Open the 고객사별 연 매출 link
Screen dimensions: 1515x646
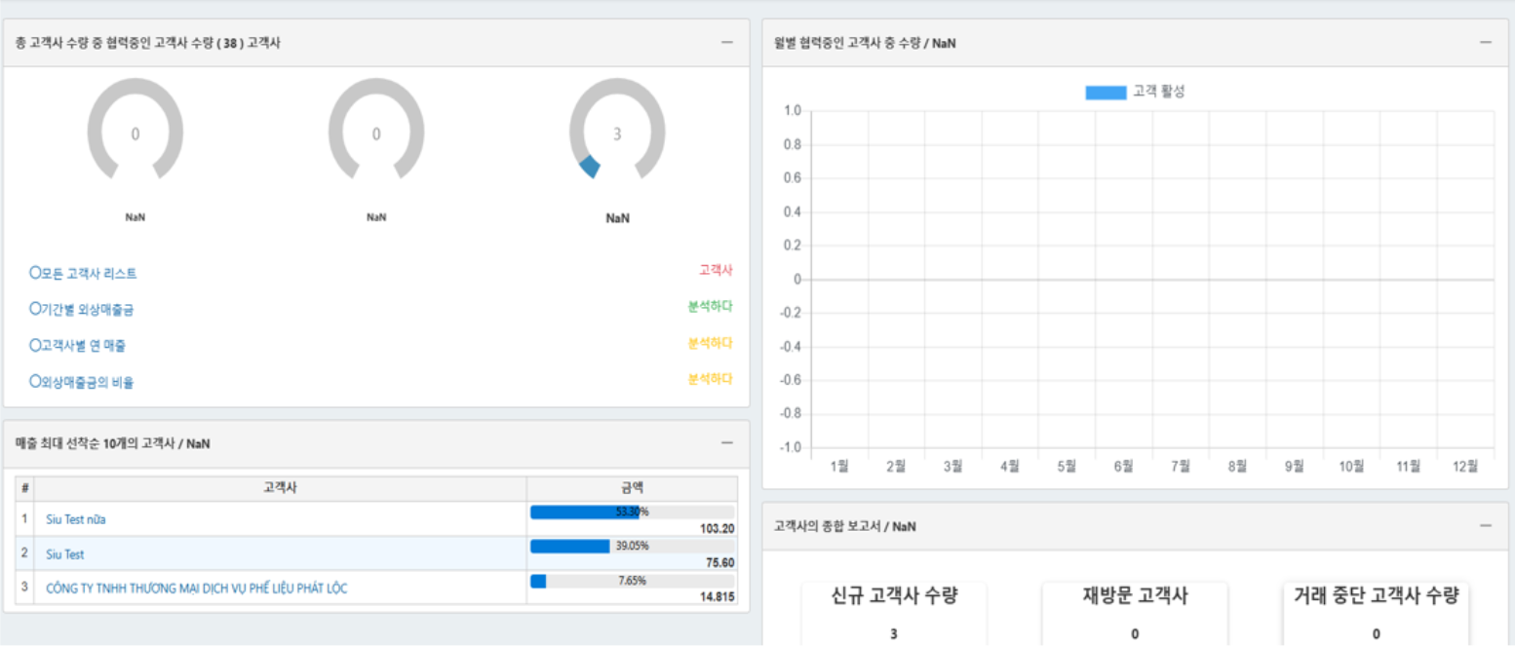[78, 346]
